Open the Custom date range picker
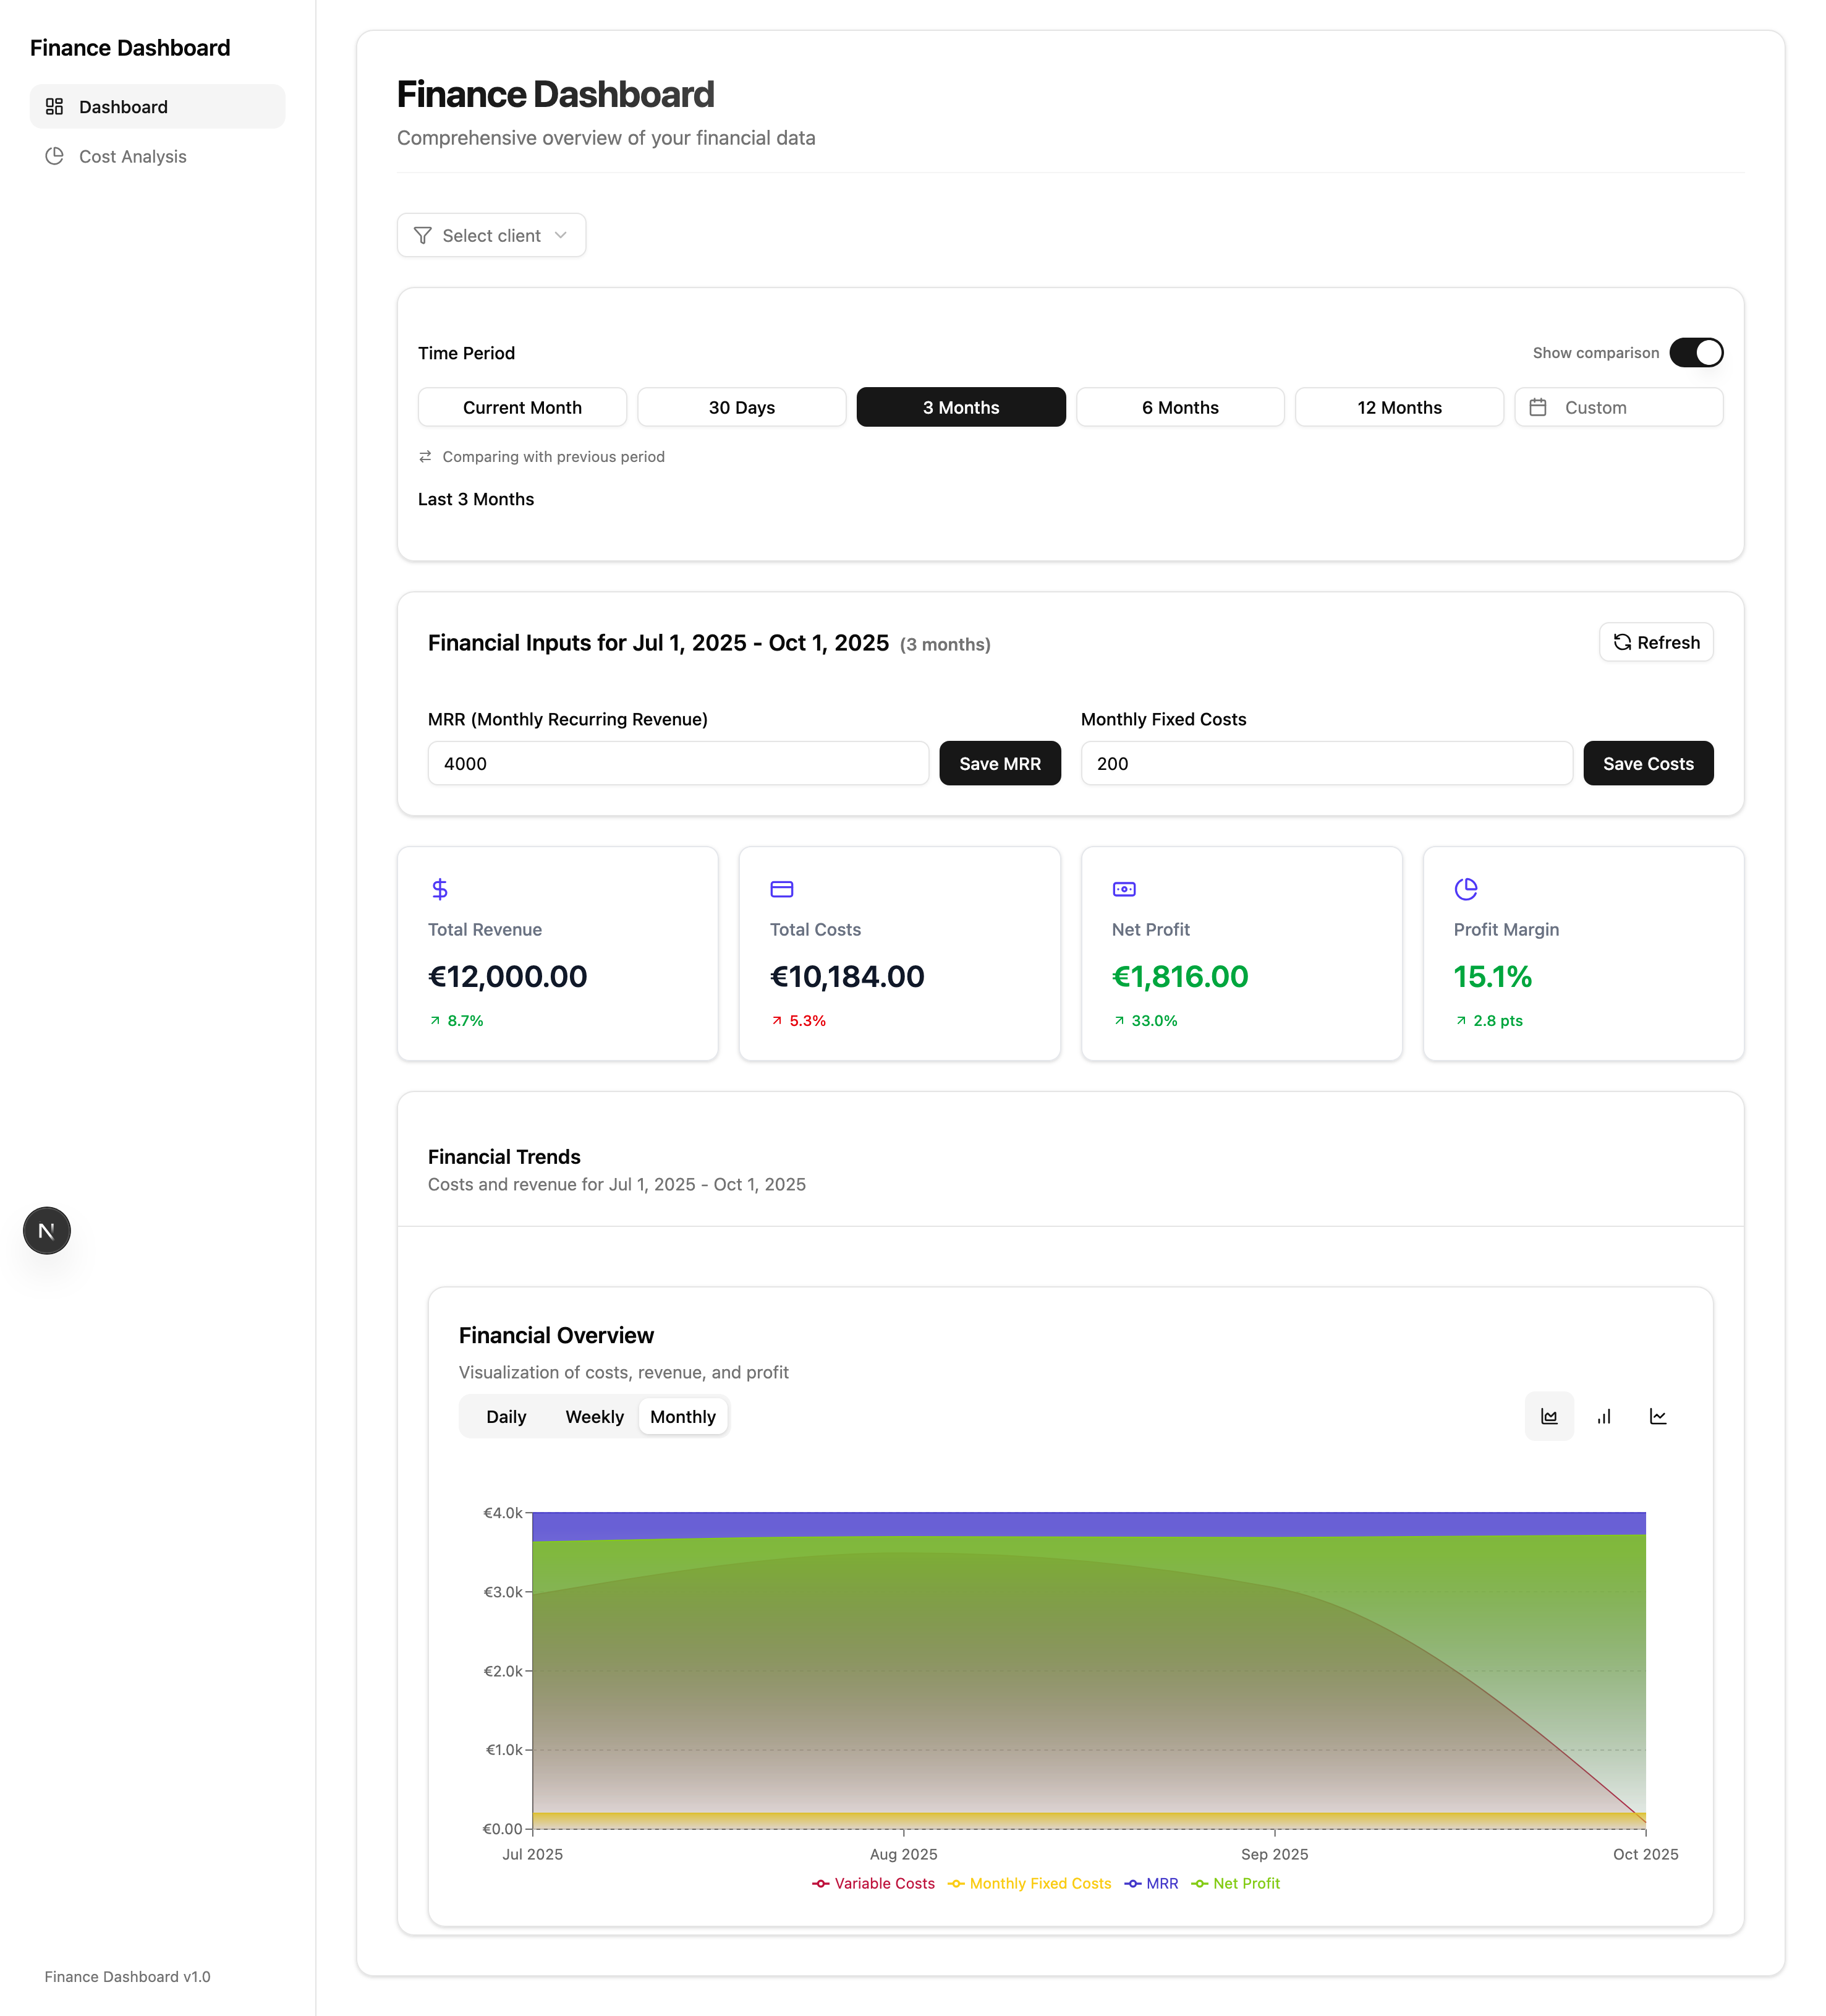Viewport: 1826px width, 2016px height. (x=1618, y=407)
